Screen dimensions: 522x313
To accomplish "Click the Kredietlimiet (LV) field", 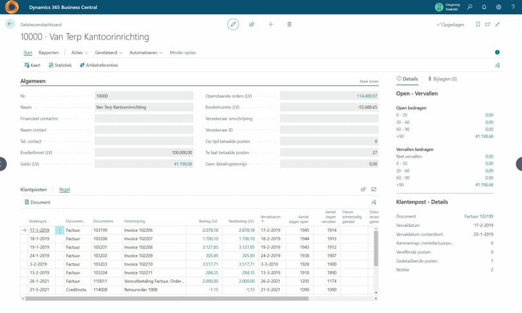I will pyautogui.click(x=144, y=153).
